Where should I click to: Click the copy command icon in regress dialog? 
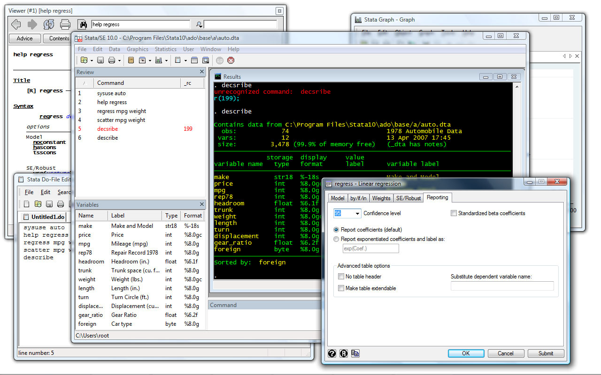click(x=355, y=353)
